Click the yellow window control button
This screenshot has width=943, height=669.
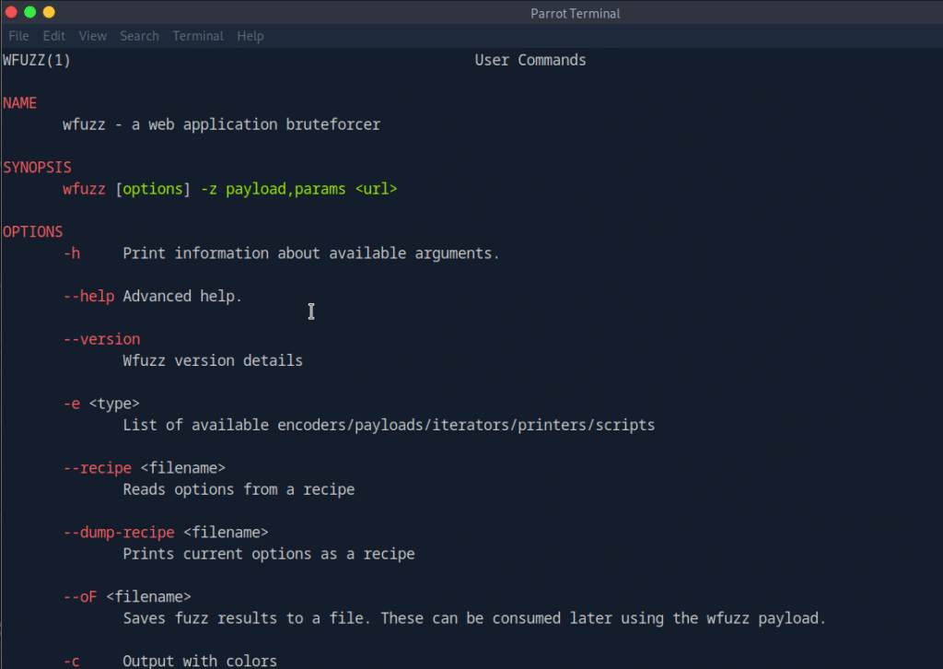[49, 12]
